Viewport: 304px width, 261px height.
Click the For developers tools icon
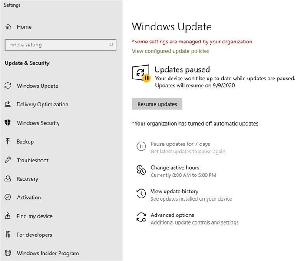click(x=7, y=234)
